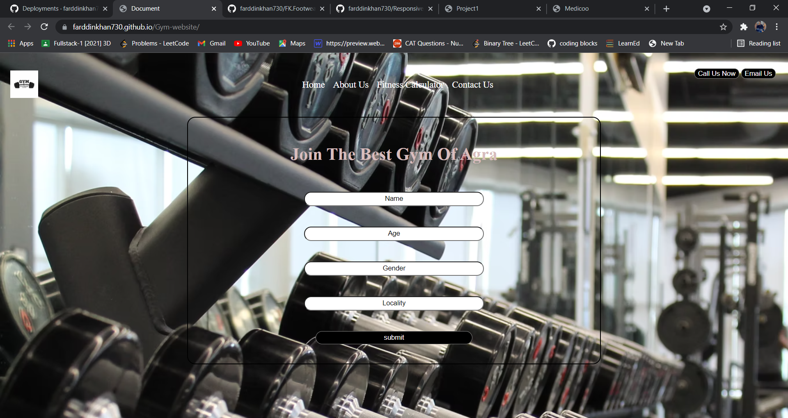Reload the page with the refresh icon

44,27
